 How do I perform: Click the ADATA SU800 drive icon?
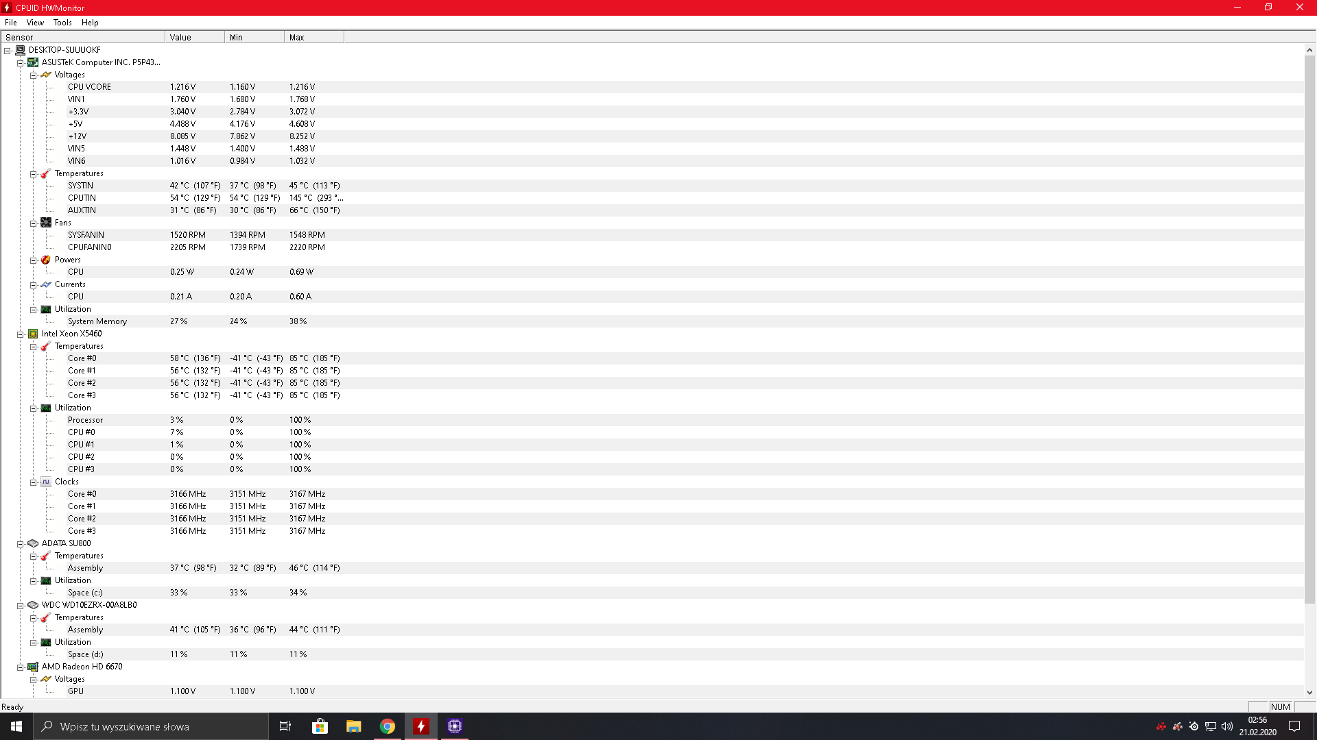point(33,543)
